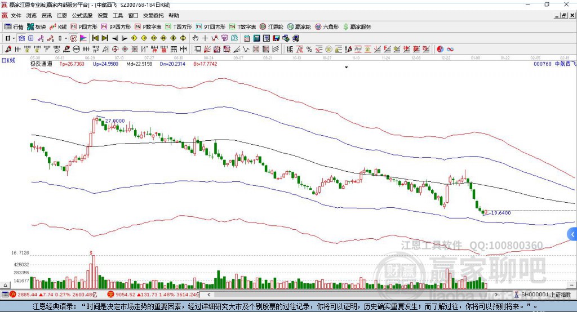Expand the blue side panel chevron
This screenshot has width=577, height=312.
[x=572, y=234]
